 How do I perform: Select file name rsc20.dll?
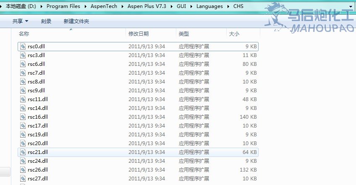click(38, 143)
